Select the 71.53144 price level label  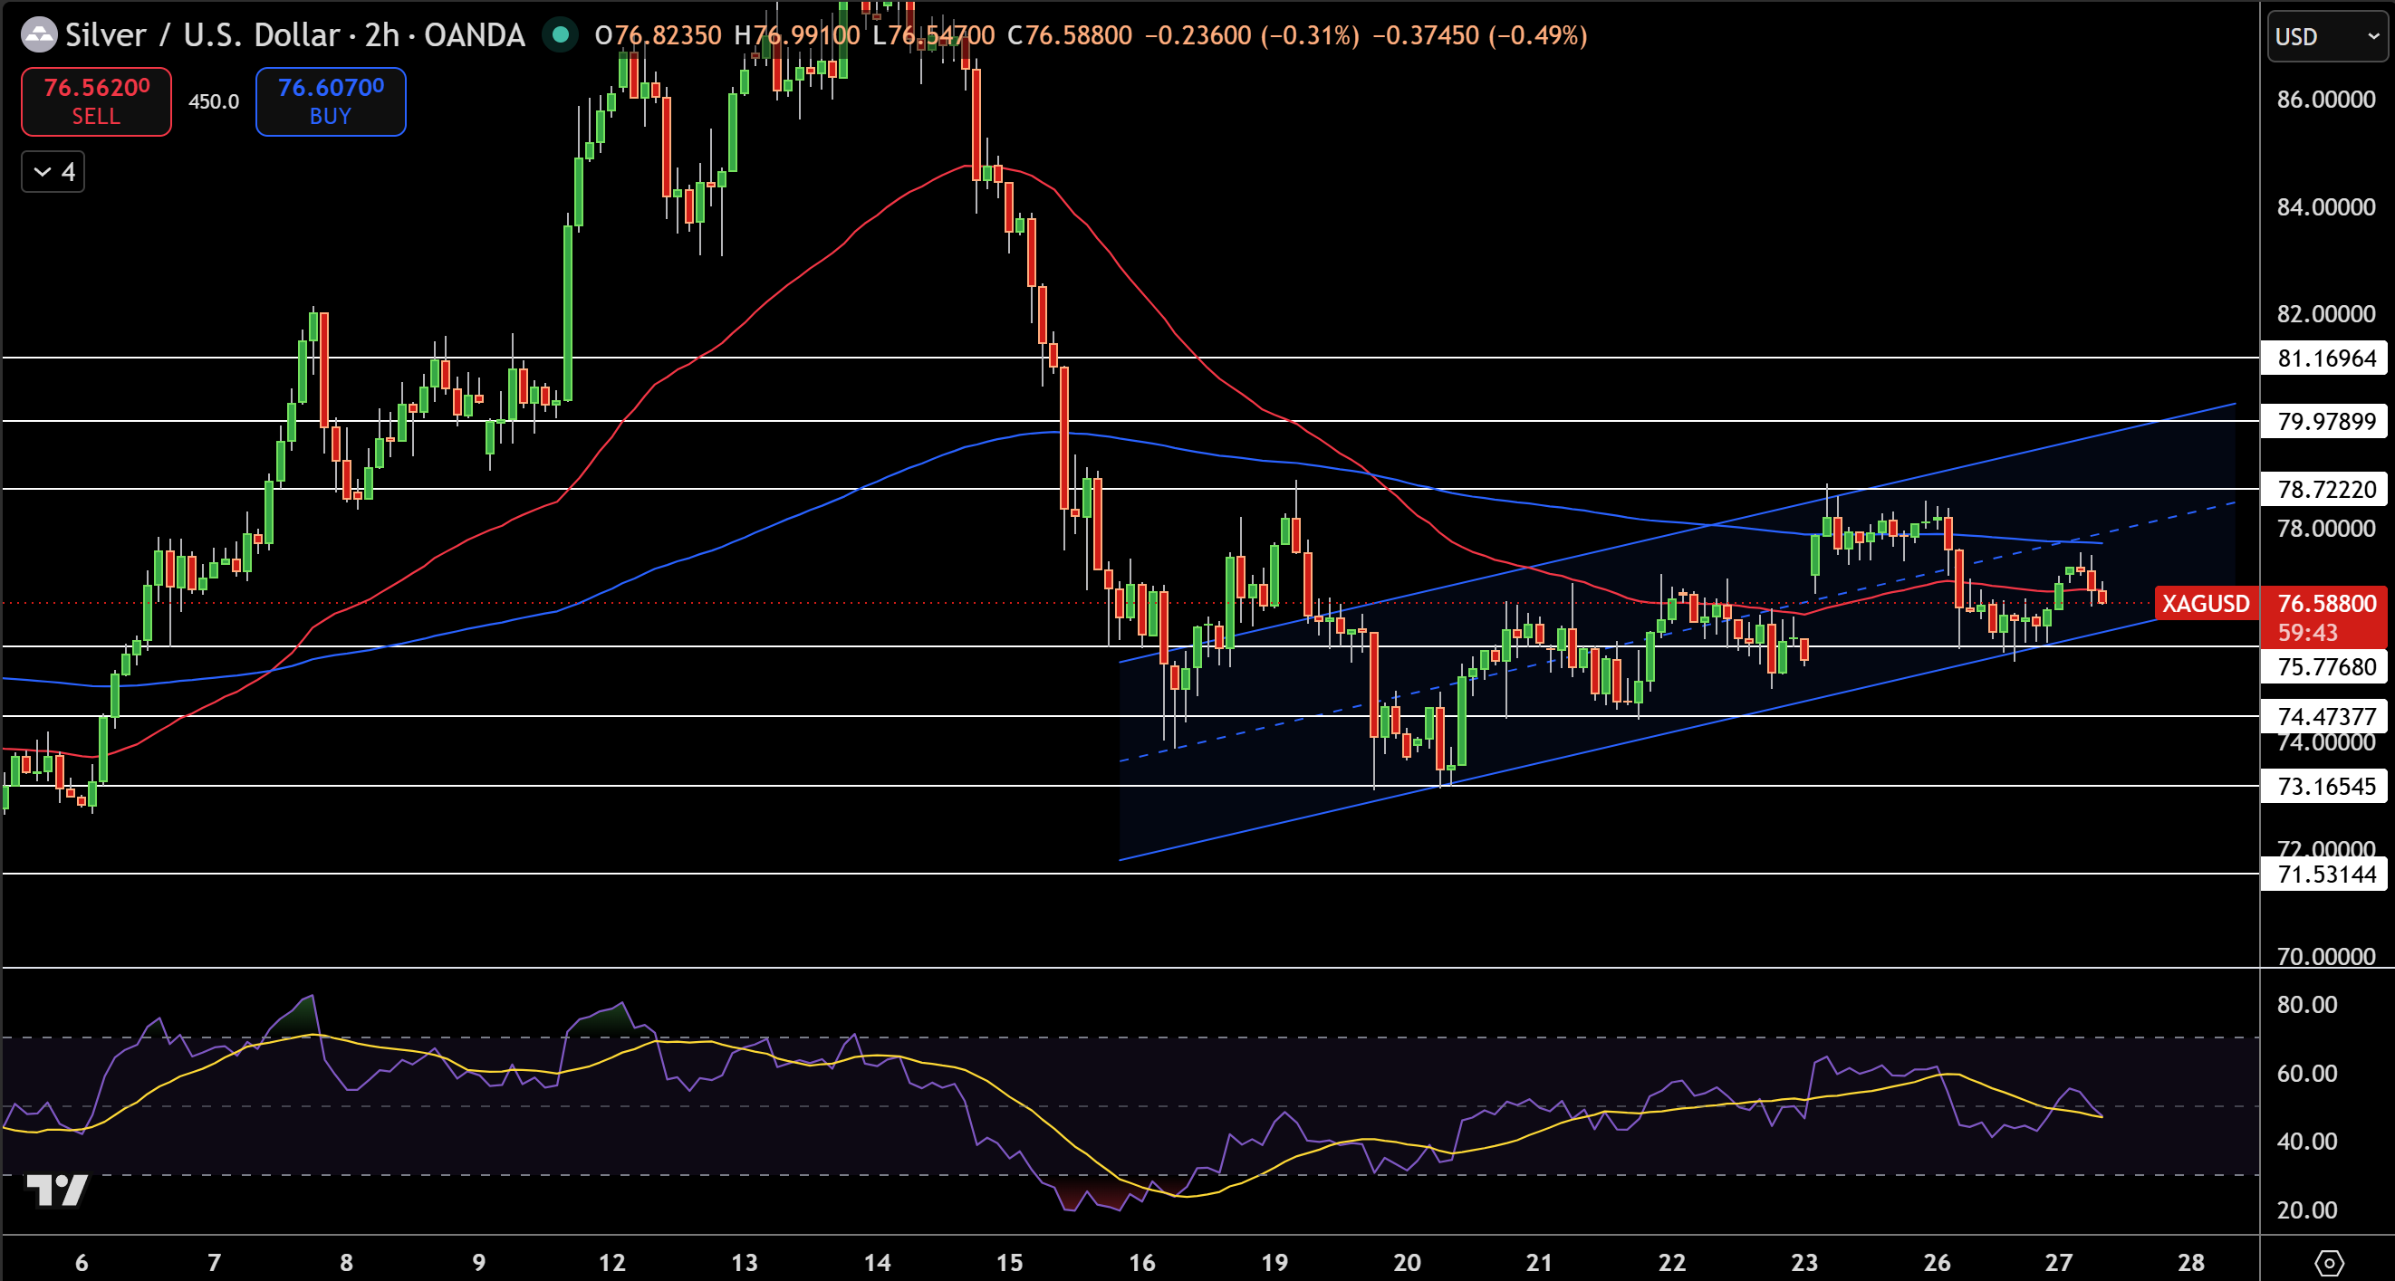click(2325, 875)
